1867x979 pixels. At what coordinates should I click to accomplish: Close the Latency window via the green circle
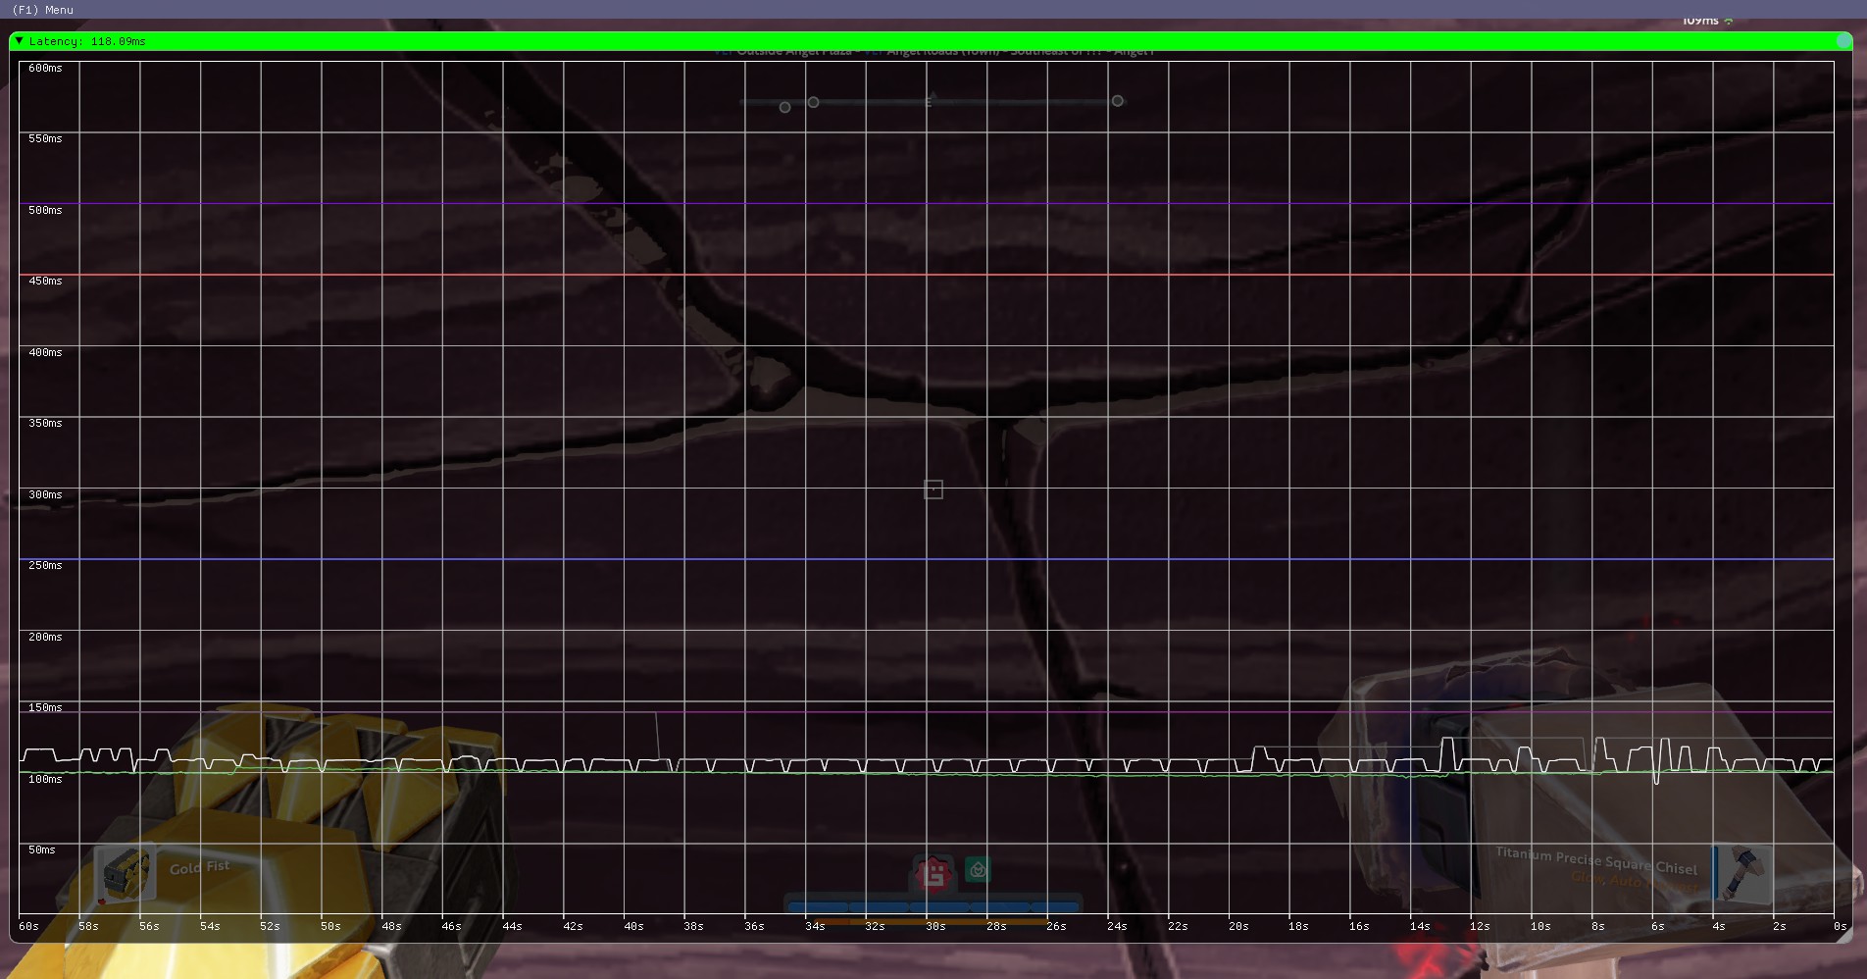pos(1843,41)
